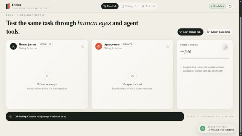Click the Friction logo icon
242x136 pixels.
coord(8,6)
